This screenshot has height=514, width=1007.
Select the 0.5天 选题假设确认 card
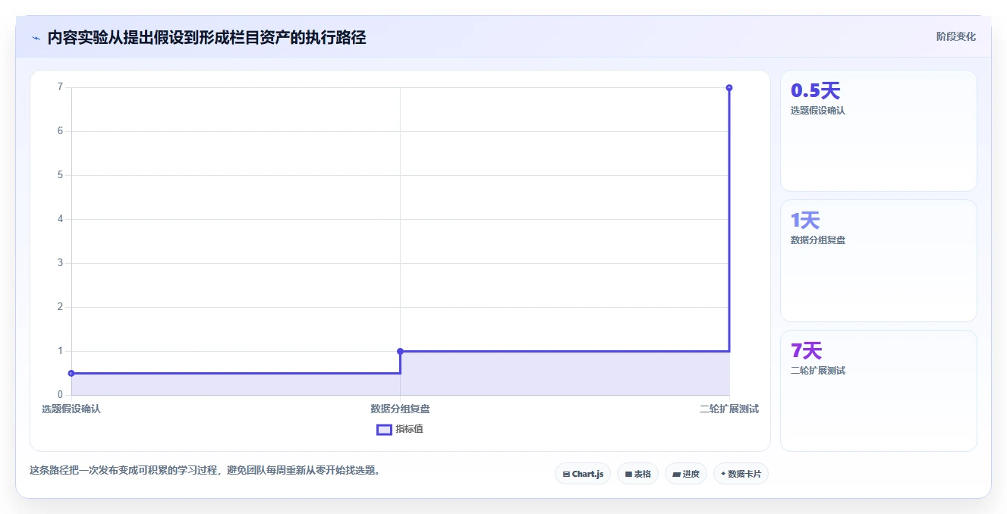pyautogui.click(x=878, y=130)
